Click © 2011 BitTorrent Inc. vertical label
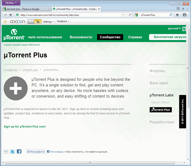 pos(183,112)
